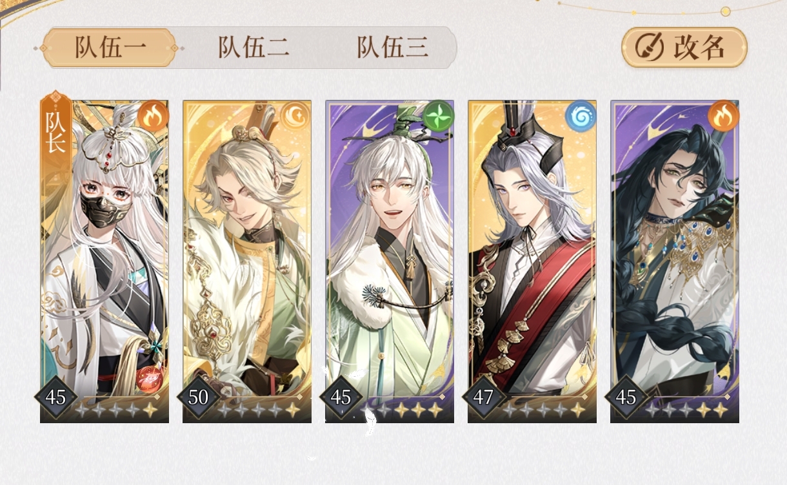Click the level 47 diamond badge
Screen dimensions: 787x485
click(483, 397)
